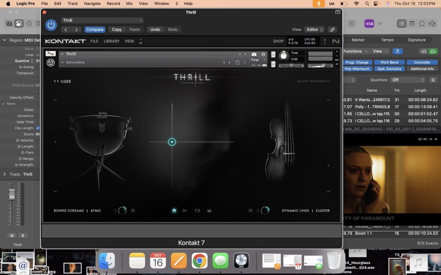Open the Navigate menu in menu bar
Image resolution: width=441 pixels, height=275 pixels.
point(92,3)
